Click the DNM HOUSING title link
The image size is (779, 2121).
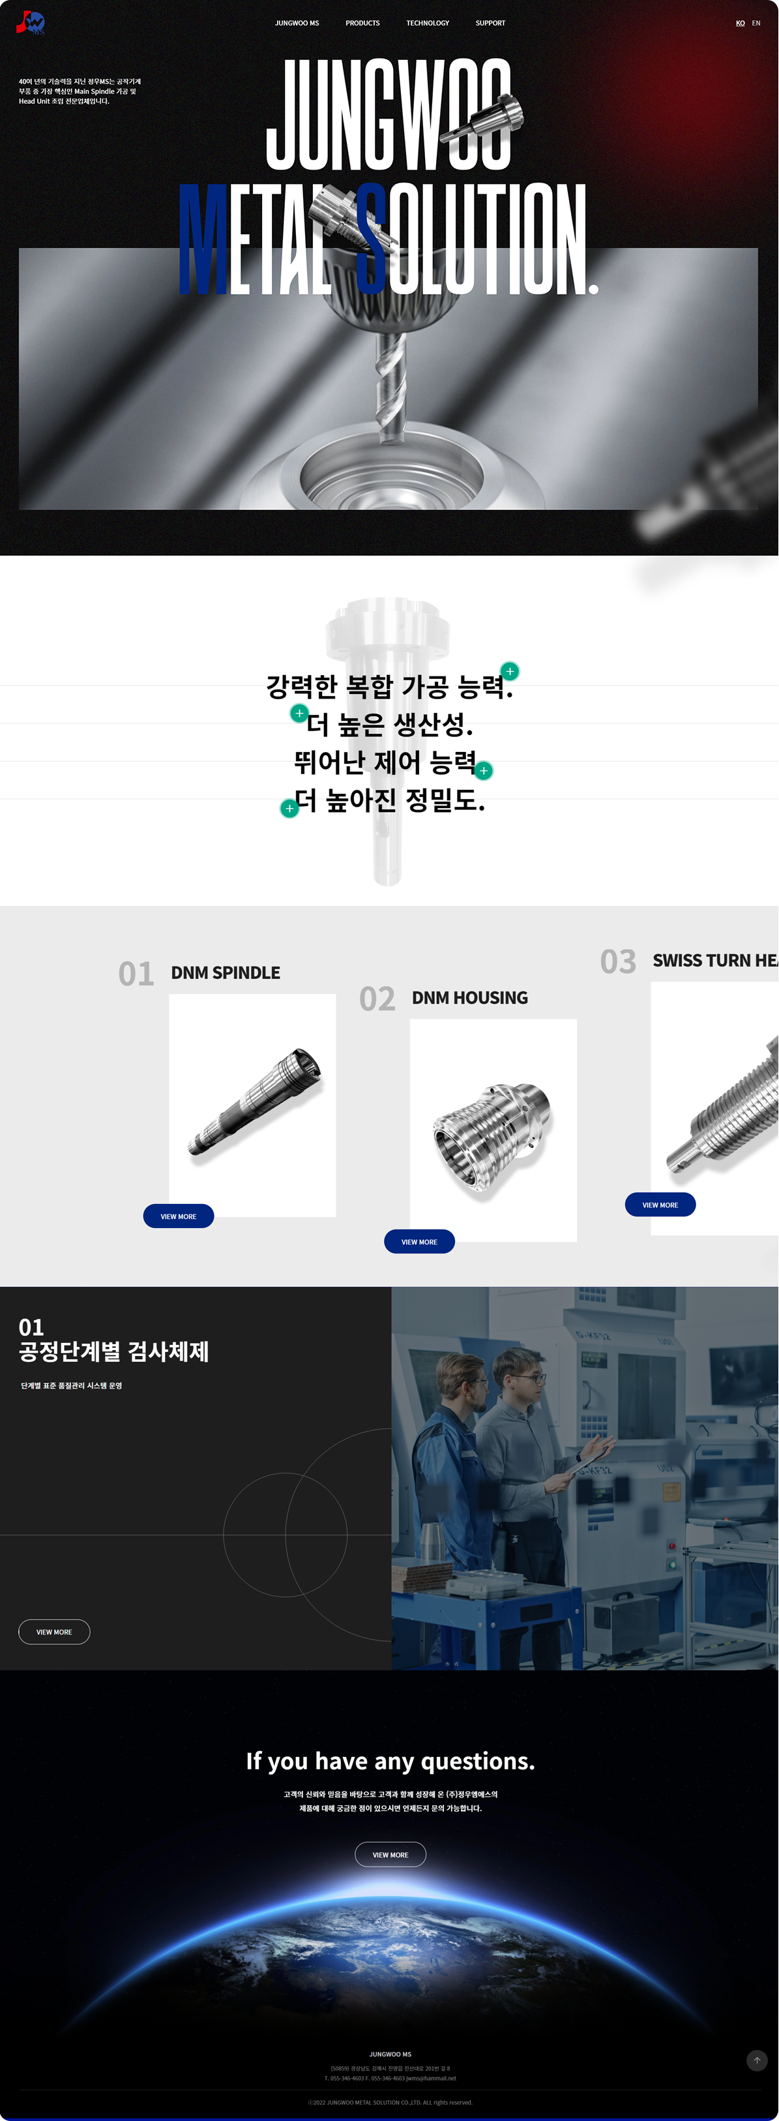(x=470, y=998)
